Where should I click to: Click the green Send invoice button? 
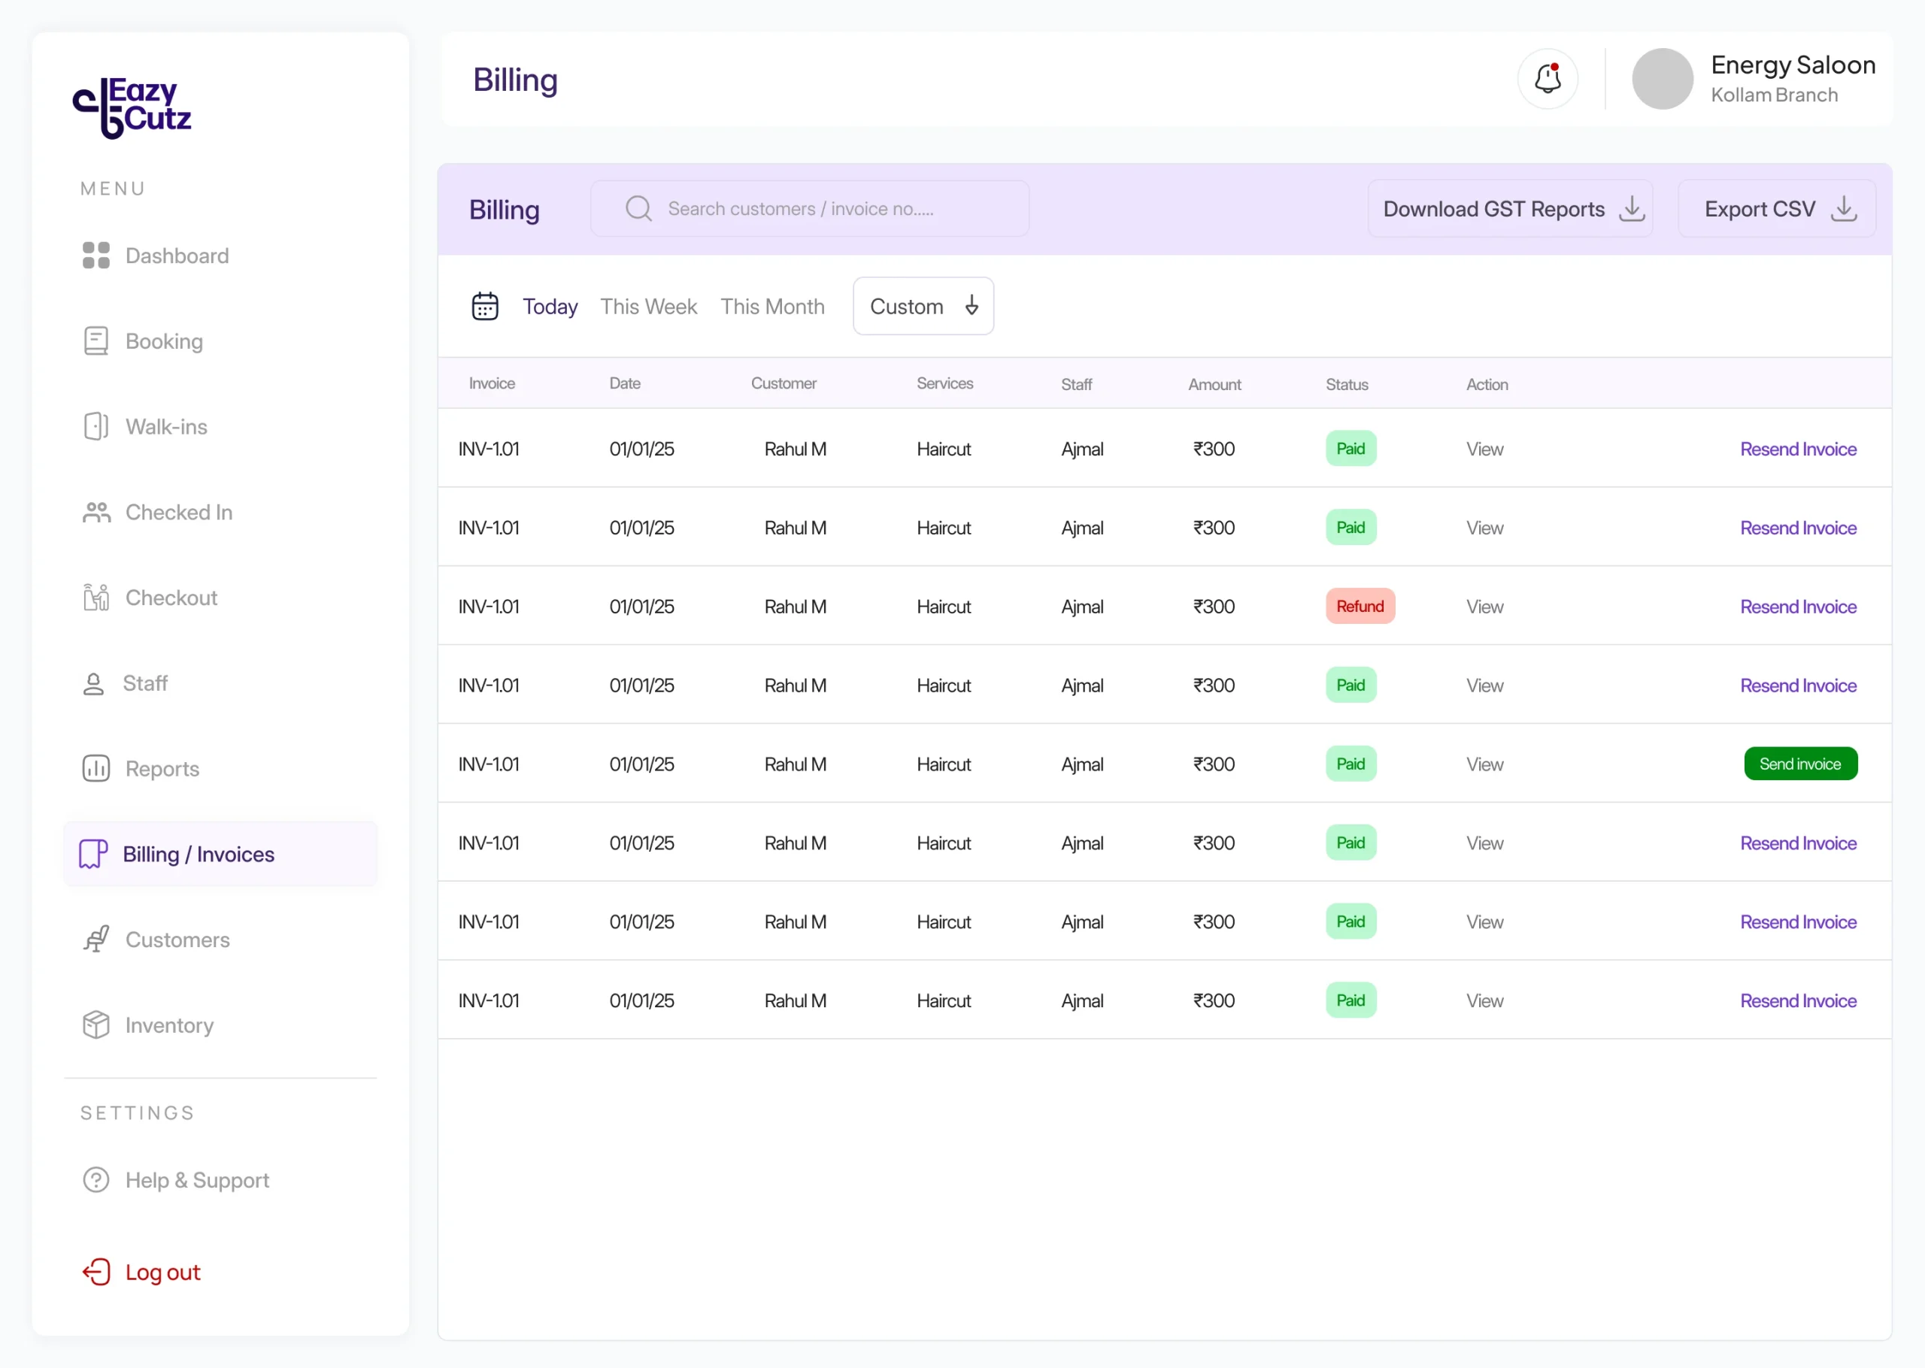[x=1800, y=764]
